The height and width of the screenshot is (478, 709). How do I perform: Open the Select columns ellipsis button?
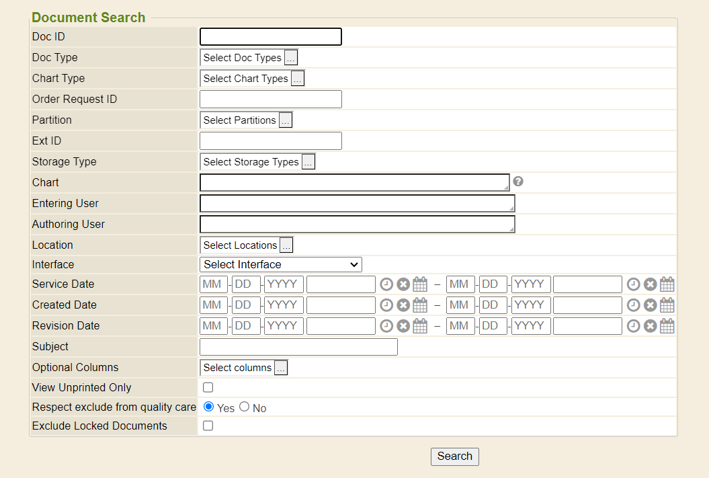coord(281,368)
